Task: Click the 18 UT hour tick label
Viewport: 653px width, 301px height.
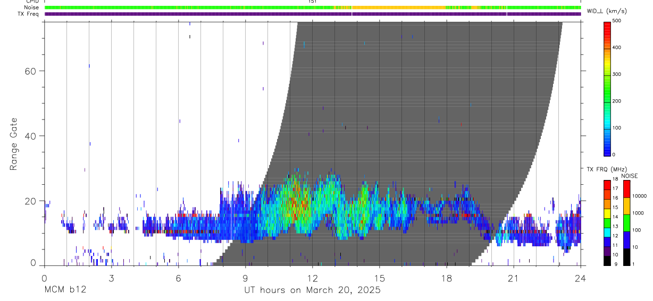Action: 447,278
